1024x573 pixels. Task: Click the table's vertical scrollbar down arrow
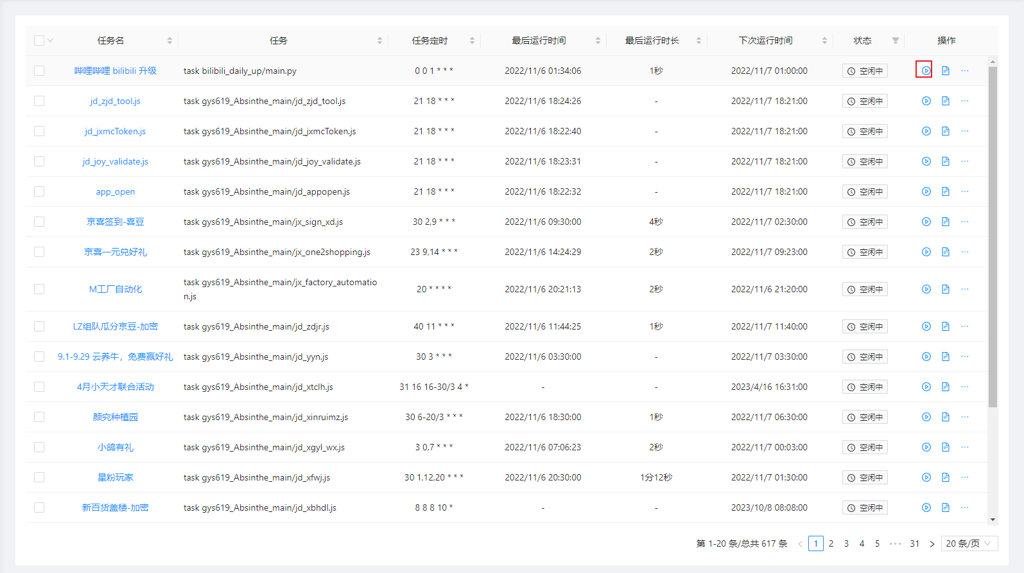click(993, 520)
